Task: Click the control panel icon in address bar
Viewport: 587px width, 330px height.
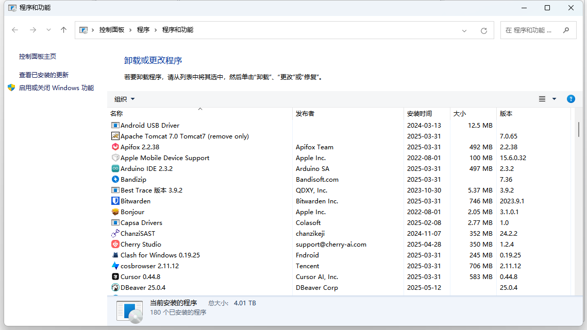Action: 83,30
